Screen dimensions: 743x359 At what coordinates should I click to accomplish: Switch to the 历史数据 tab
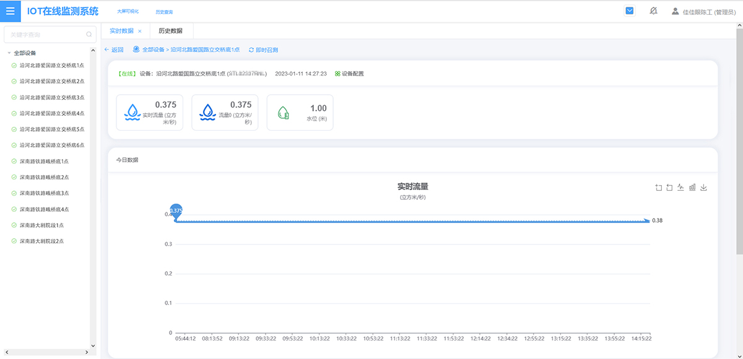[x=170, y=31]
